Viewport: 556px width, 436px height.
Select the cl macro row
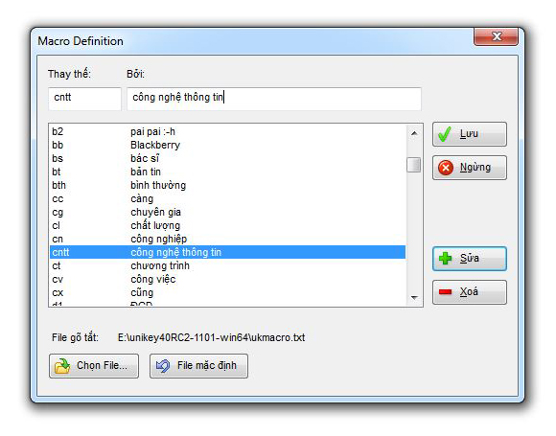pos(227,225)
